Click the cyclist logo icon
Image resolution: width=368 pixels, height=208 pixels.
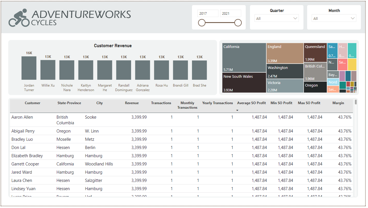tap(19, 18)
